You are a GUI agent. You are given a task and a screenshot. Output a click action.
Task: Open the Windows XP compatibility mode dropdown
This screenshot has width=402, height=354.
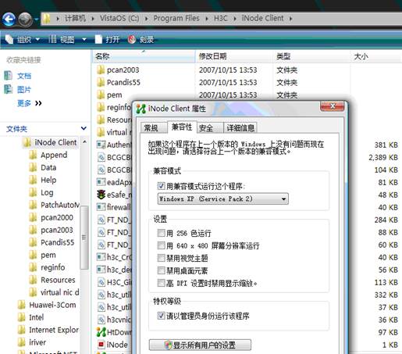(223, 199)
